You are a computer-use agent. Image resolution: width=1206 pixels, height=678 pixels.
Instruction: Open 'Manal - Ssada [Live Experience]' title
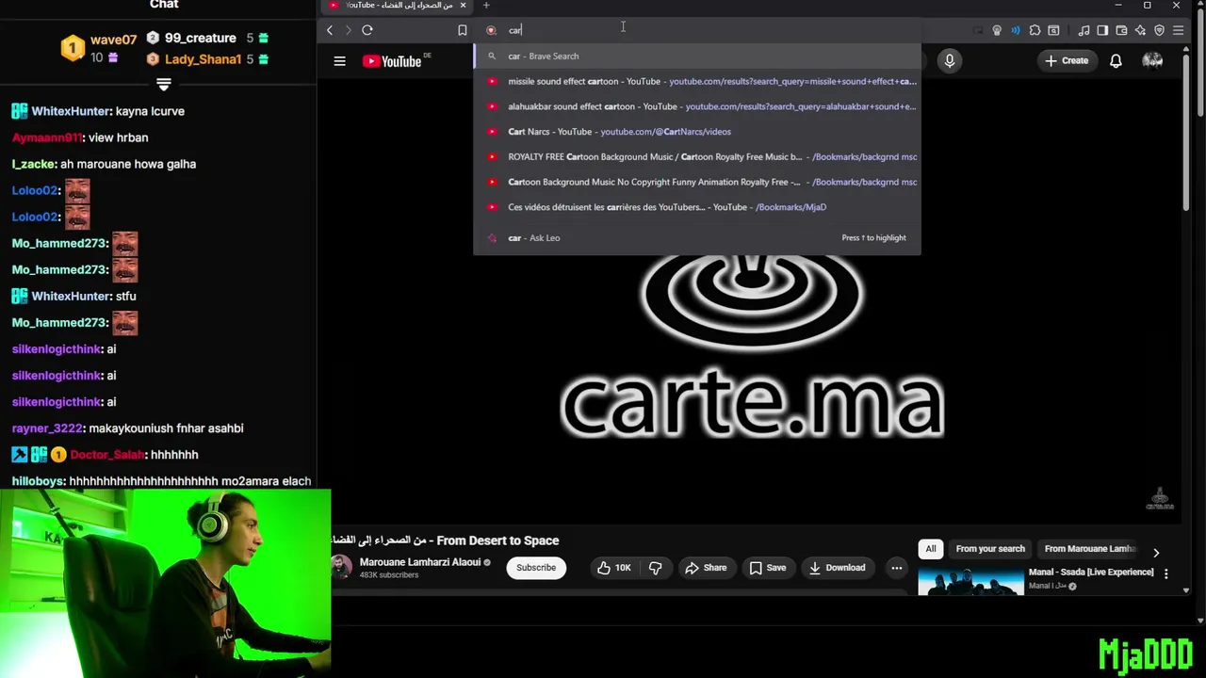(1091, 572)
